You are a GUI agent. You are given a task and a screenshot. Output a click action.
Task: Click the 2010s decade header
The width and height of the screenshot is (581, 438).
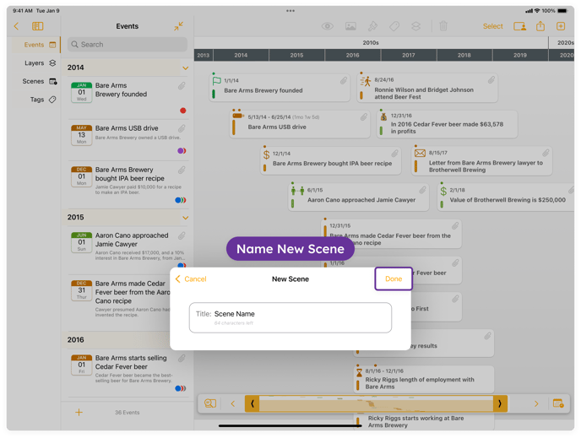click(371, 42)
